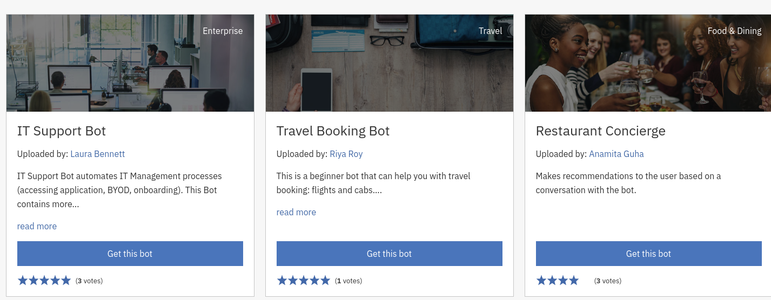Viewport: 771px width, 300px height.
Task: Click the first star of Restaurant Concierge rating
Action: 541,281
